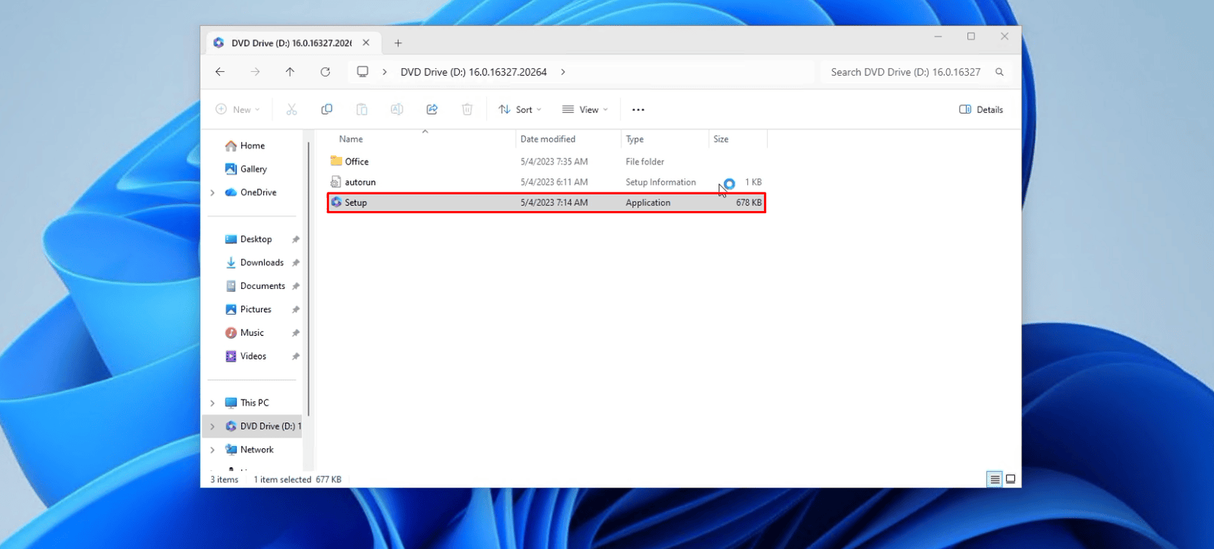Screen dimensions: 1214x549
Task: Go up one folder level
Action: point(290,72)
